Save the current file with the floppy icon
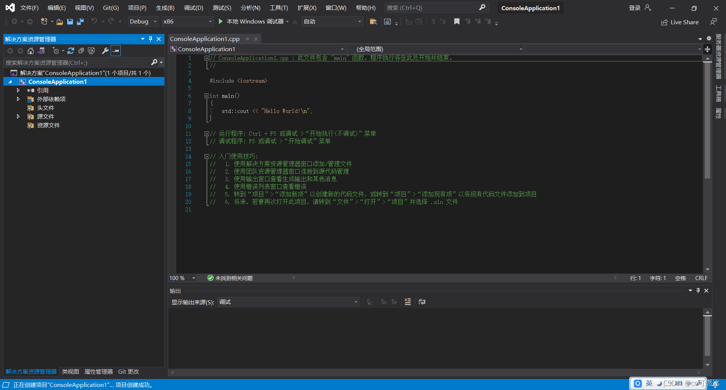Viewport: 726px width, 390px height. click(70, 22)
